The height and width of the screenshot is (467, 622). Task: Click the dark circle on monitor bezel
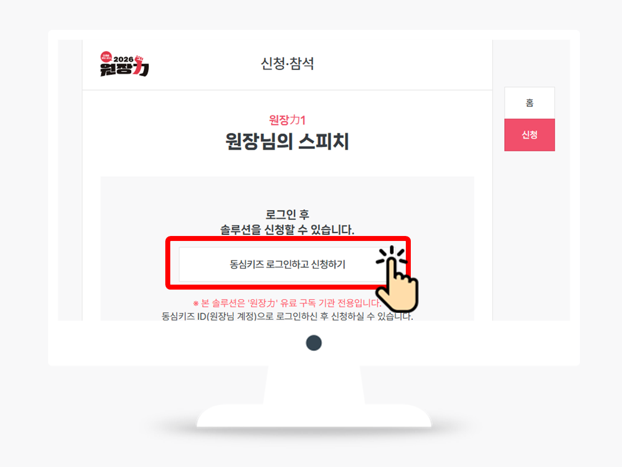(x=314, y=343)
